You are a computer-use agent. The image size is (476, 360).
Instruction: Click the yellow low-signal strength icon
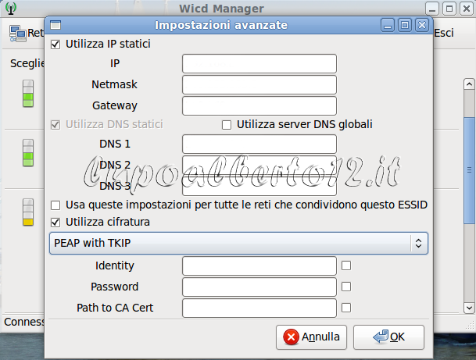click(x=28, y=212)
